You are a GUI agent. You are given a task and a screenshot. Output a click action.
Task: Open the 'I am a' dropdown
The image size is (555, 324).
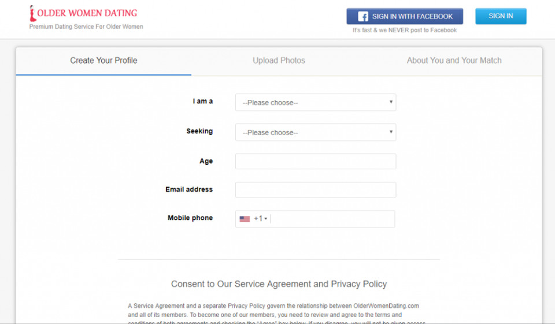click(315, 102)
